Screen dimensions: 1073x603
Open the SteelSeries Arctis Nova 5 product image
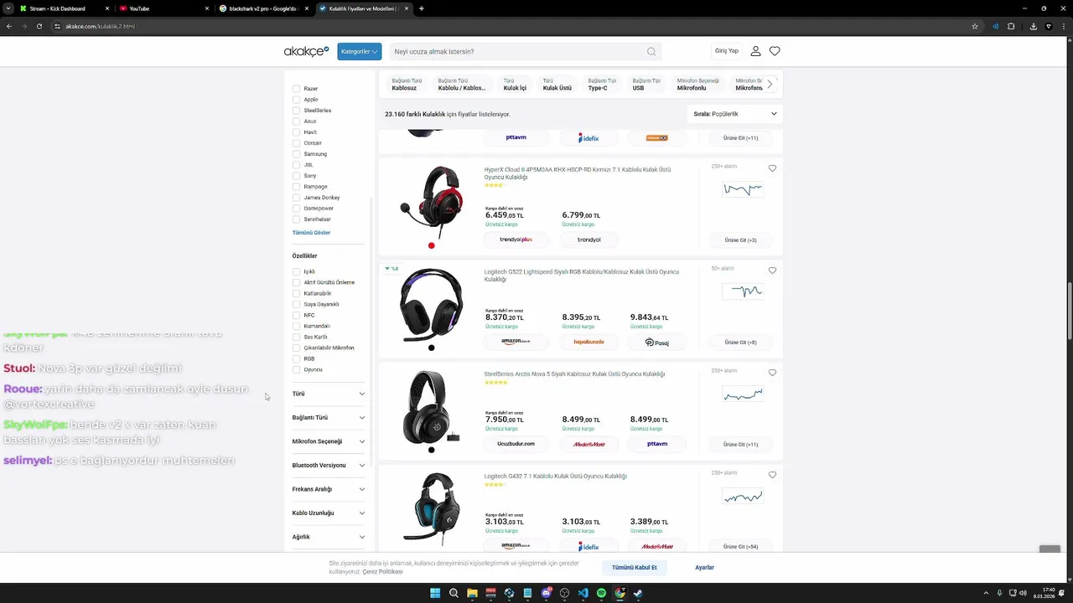(431, 407)
